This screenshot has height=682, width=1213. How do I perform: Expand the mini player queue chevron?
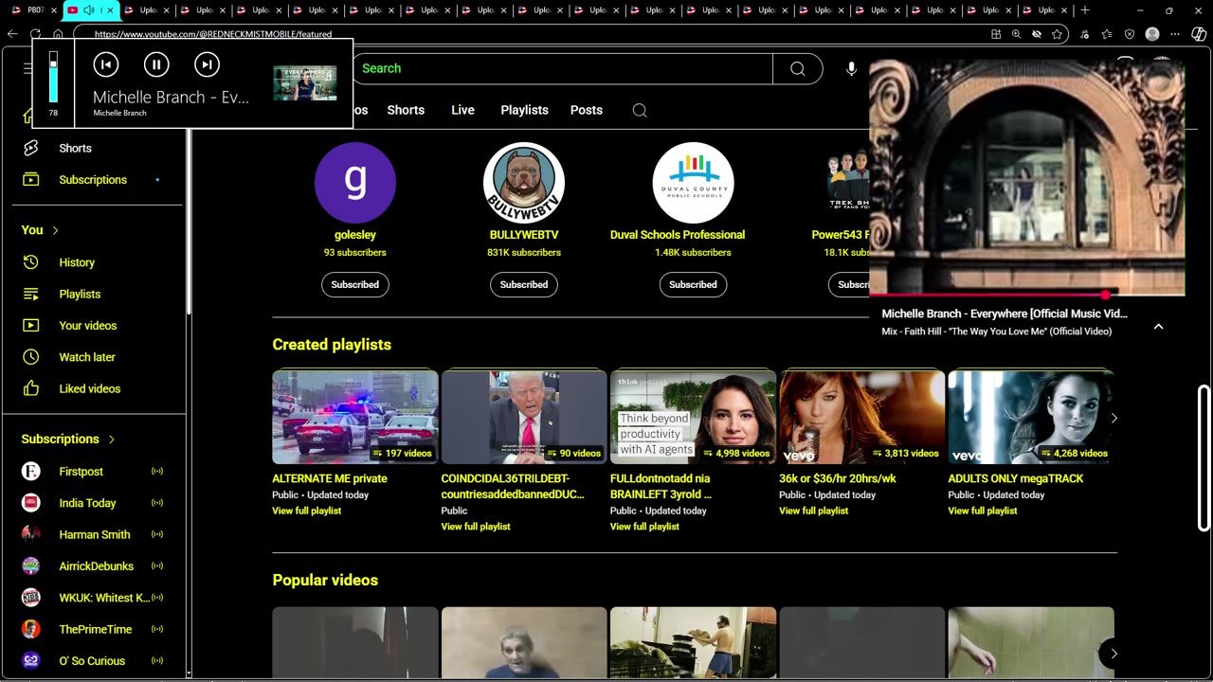1158,326
